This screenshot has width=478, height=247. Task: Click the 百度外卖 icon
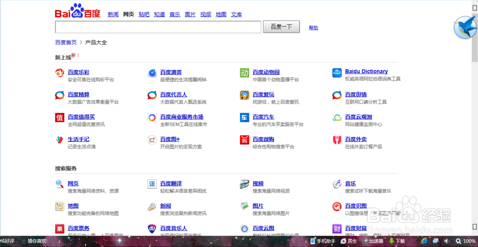click(x=337, y=140)
